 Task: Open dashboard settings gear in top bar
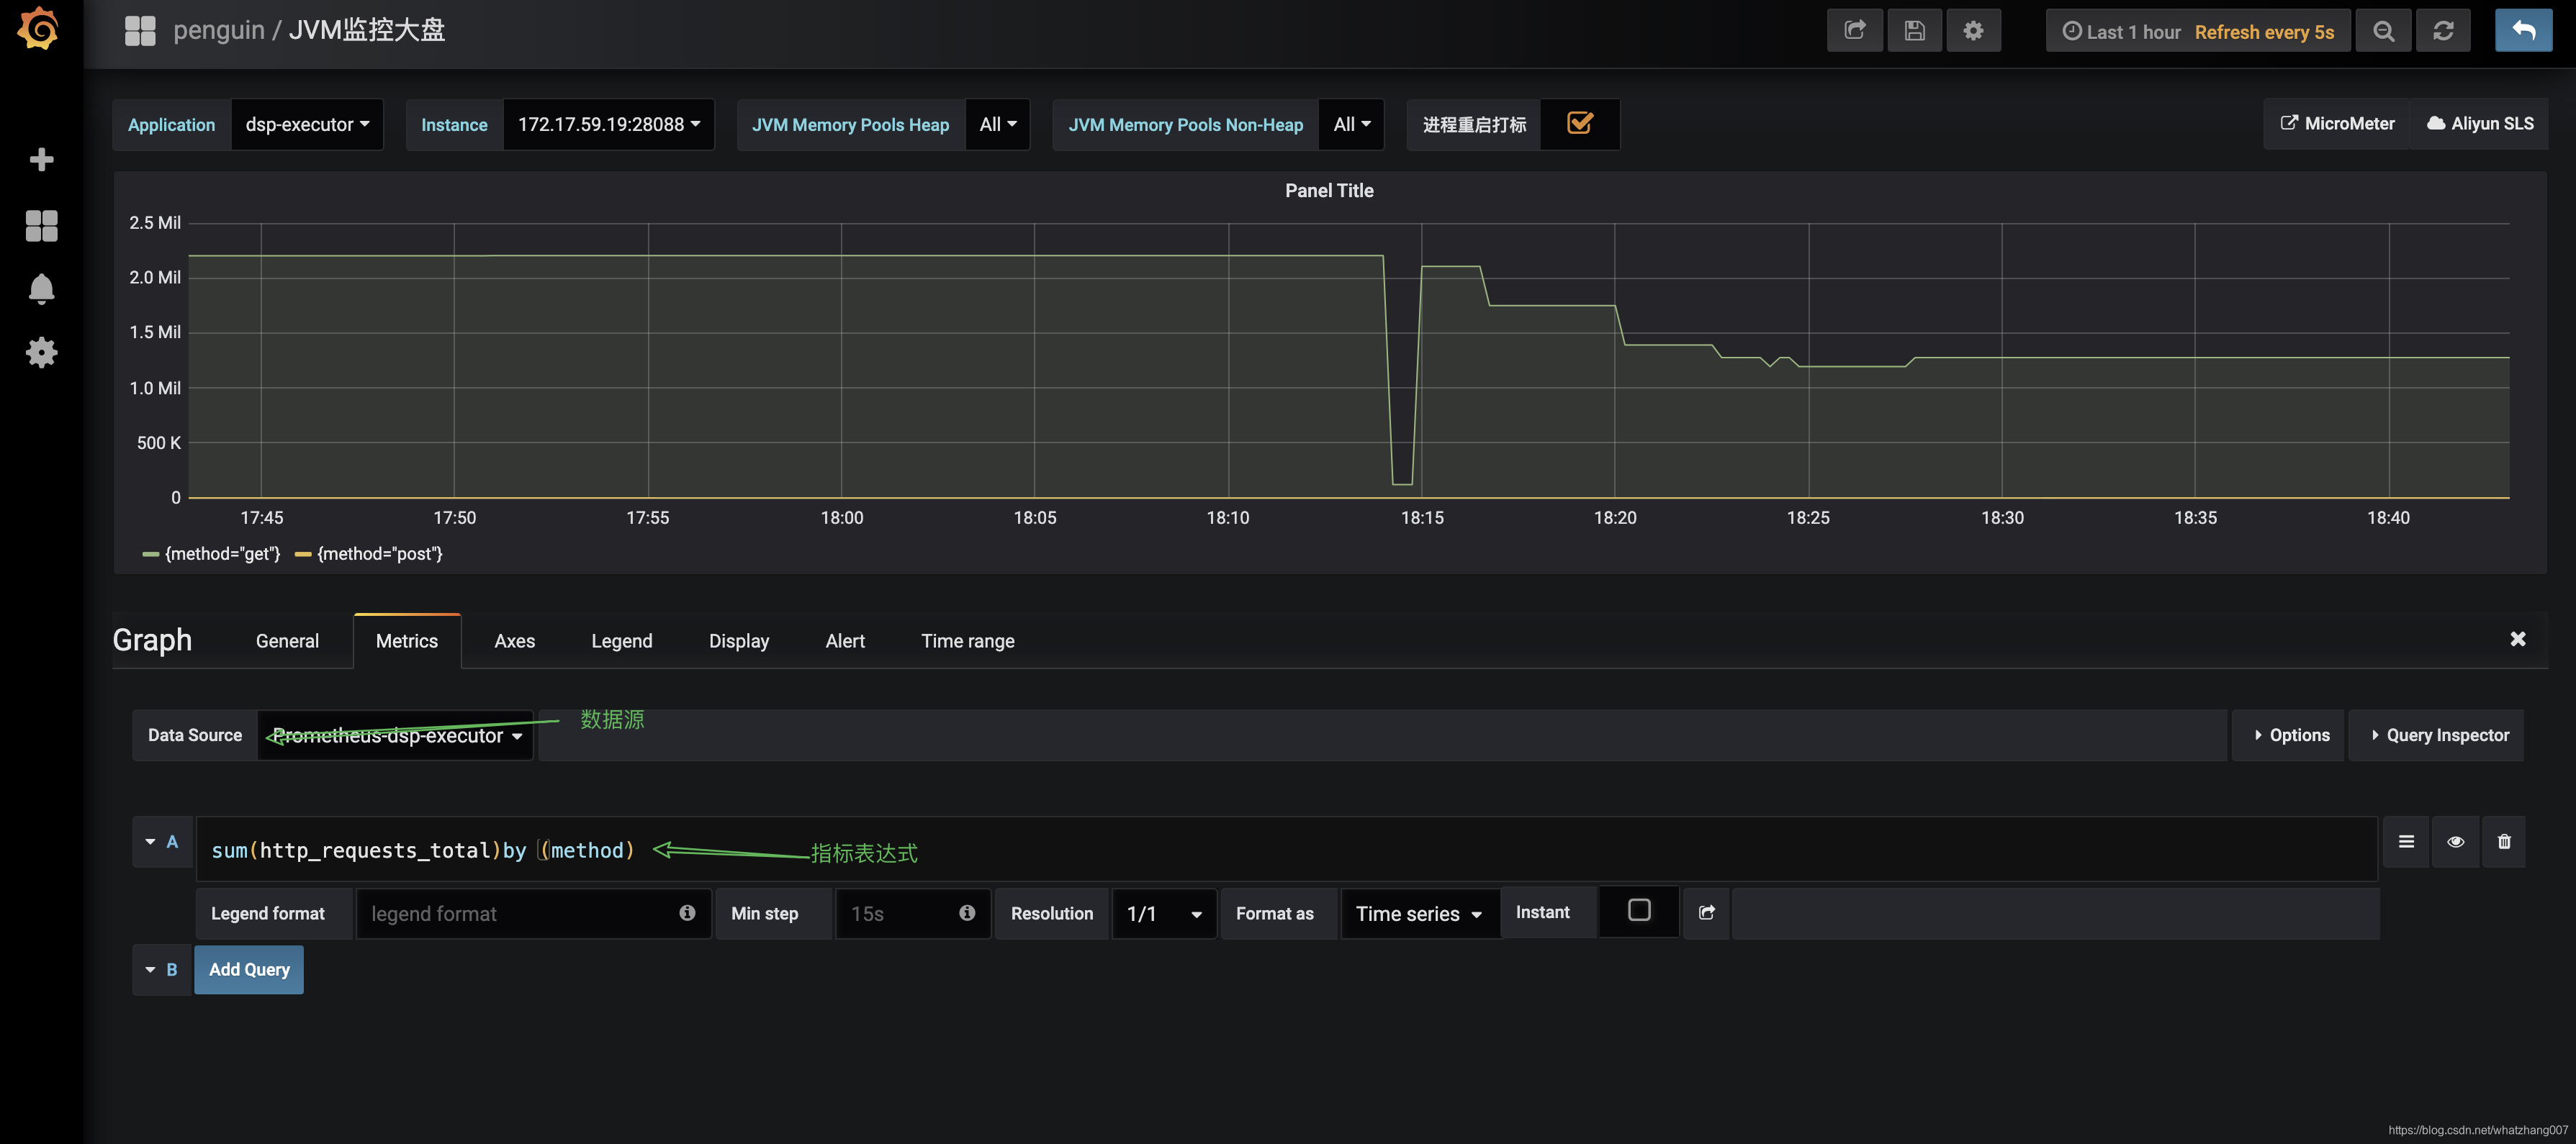tap(1972, 31)
